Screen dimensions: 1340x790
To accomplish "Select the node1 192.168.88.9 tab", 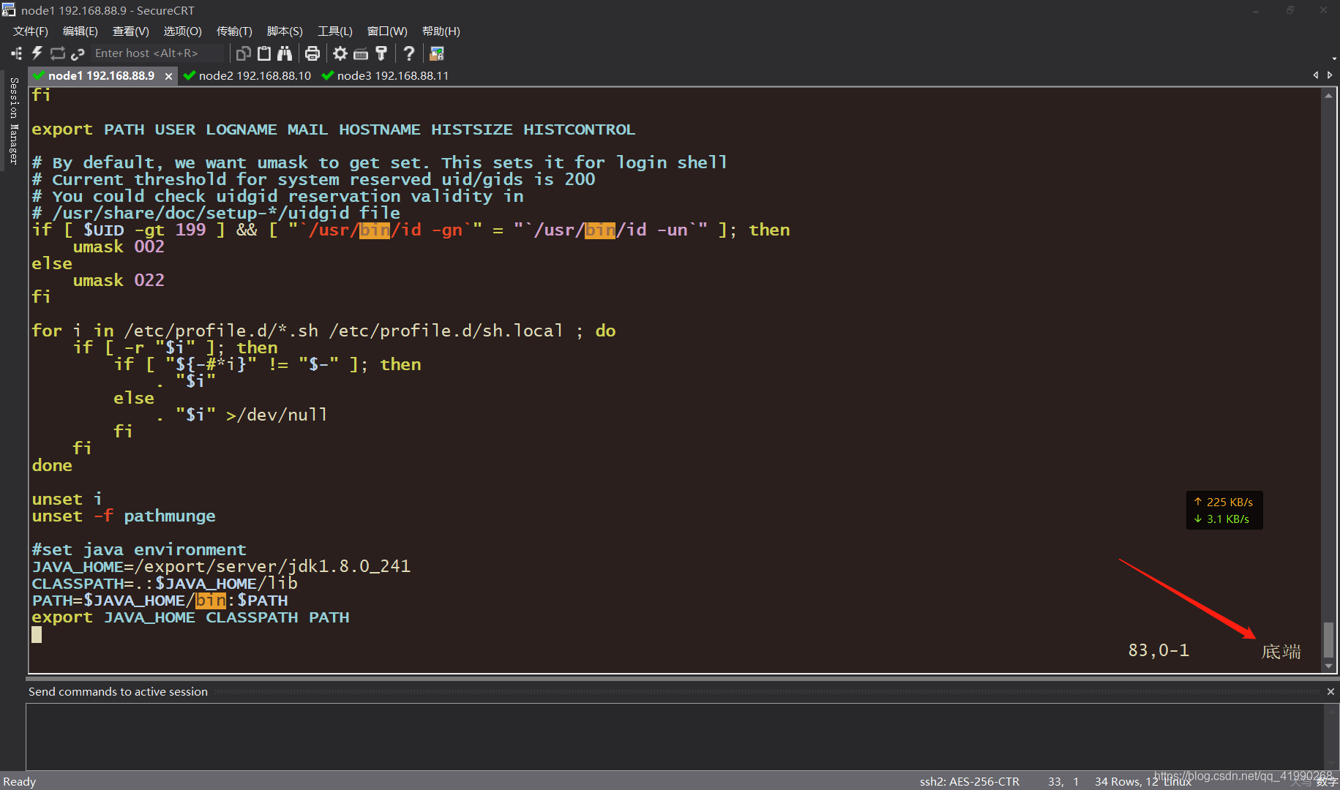I will click(101, 76).
